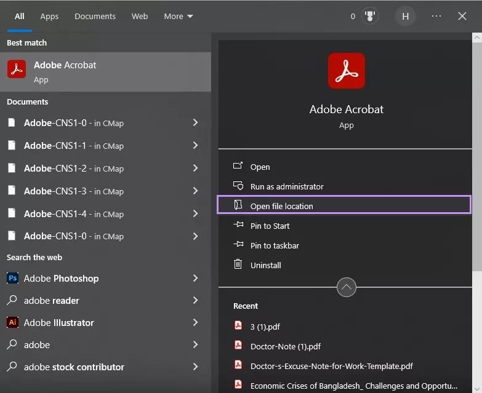The height and width of the screenshot is (393, 482).
Task: Expand the More filter dropdown
Action: (x=178, y=17)
